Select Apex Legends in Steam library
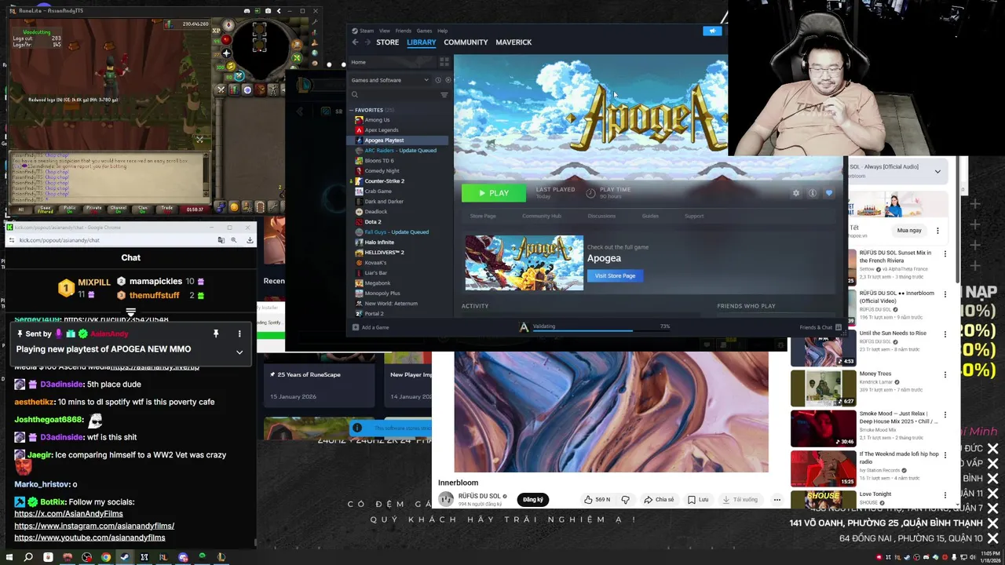This screenshot has height=565, width=1005. point(382,130)
